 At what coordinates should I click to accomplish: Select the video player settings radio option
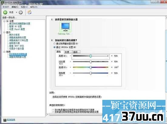[55, 43]
